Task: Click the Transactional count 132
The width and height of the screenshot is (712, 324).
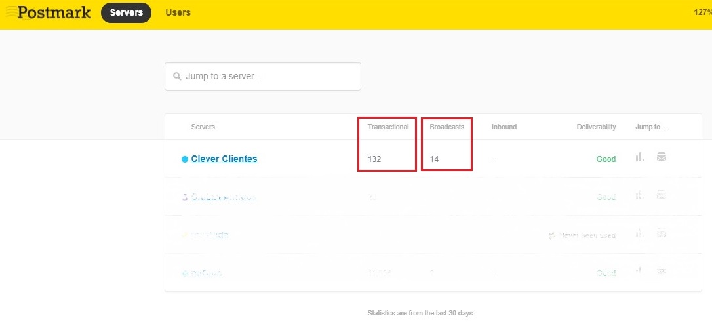Action: [x=374, y=159]
